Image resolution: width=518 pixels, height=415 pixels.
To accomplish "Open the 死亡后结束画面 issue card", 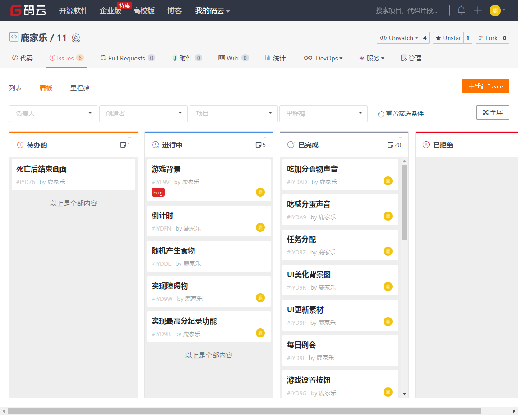I will pos(74,175).
